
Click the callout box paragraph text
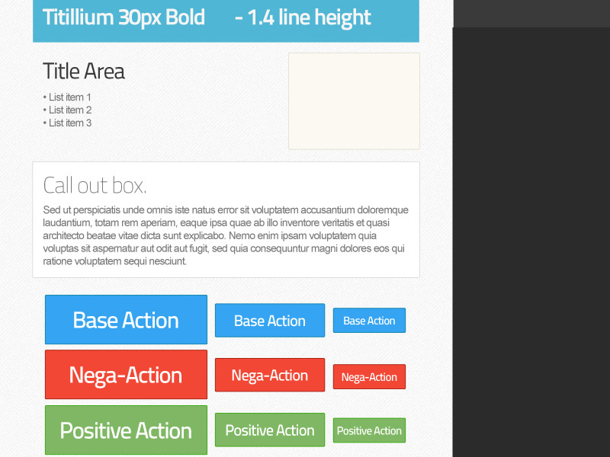(226, 235)
